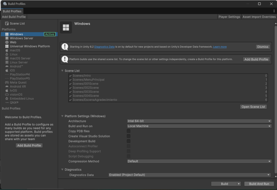Viewport: 277px width, 190px height.
Task: Click the vertical scrollbar on the right
Action: 276,99
